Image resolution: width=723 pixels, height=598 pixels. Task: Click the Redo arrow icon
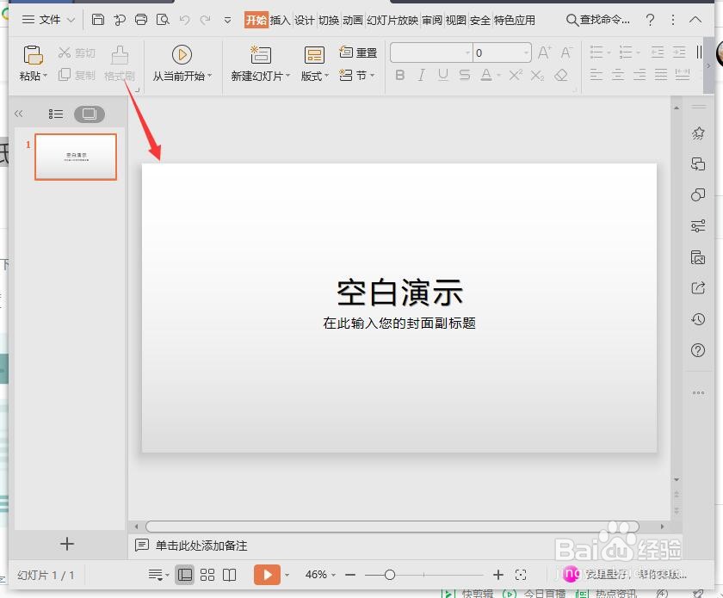[x=205, y=20]
